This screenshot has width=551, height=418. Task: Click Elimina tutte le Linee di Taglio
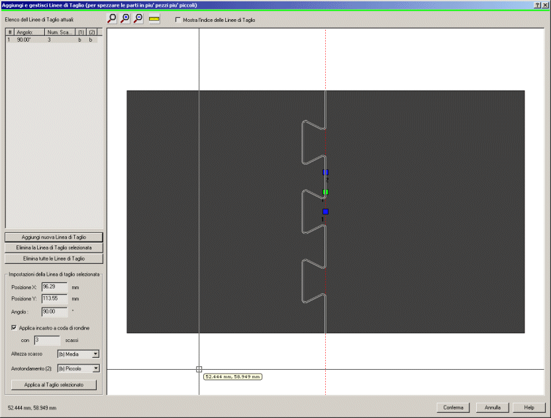tap(54, 259)
